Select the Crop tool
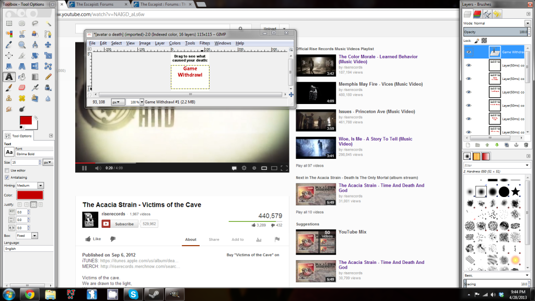This screenshot has height=301, width=535. [22, 55]
